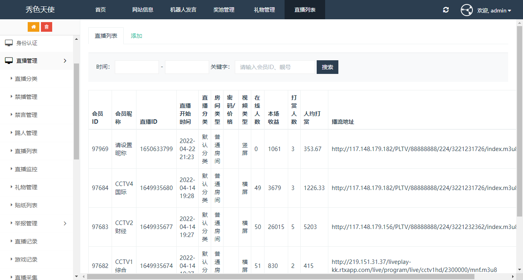Click the admin avatar icon
The image size is (523, 280).
point(466,10)
